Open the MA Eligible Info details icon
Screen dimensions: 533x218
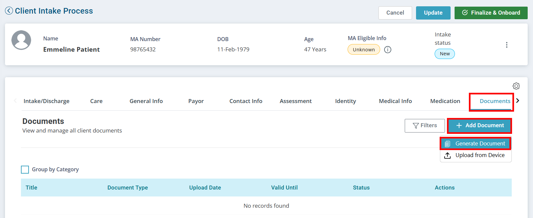tap(387, 50)
